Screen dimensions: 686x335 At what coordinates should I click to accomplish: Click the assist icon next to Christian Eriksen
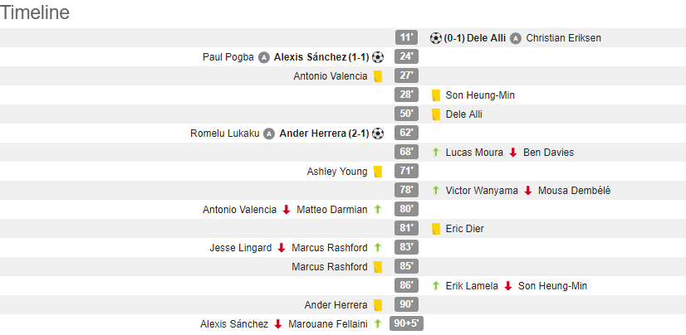pyautogui.click(x=516, y=38)
